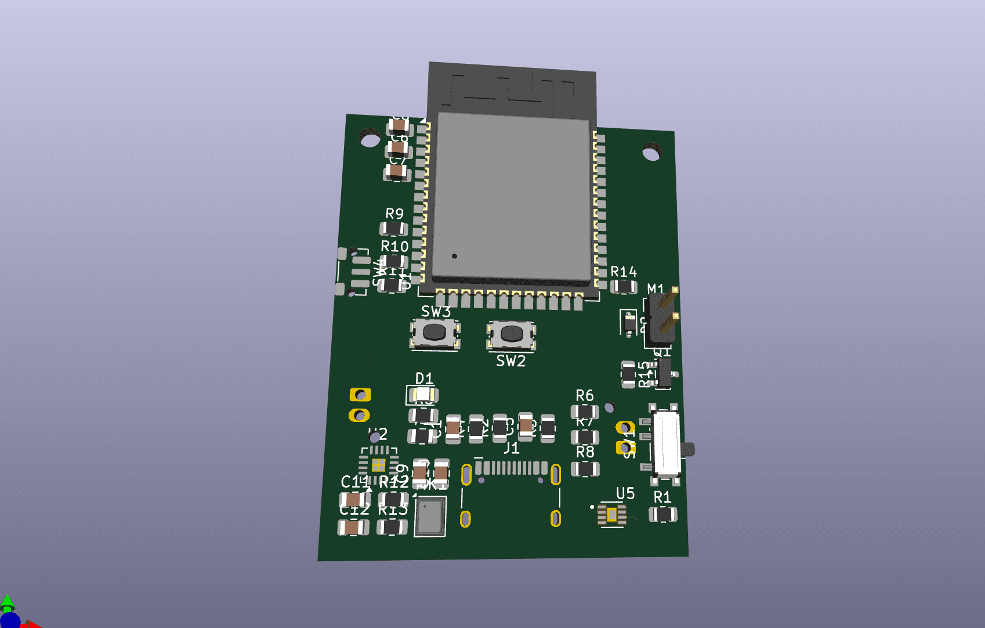Click the blue Z-axis ball of gizmo
Viewport: 985px width, 628px height.
pyautogui.click(x=10, y=621)
